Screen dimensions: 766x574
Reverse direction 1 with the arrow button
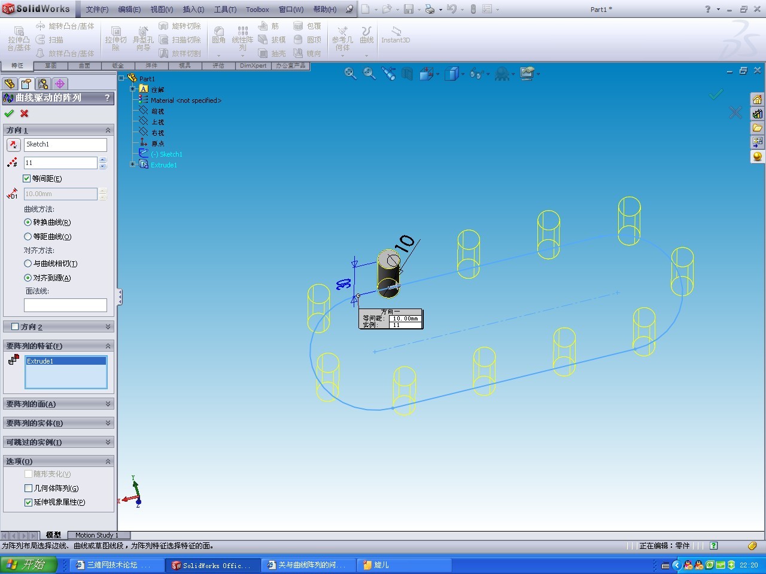pos(13,145)
